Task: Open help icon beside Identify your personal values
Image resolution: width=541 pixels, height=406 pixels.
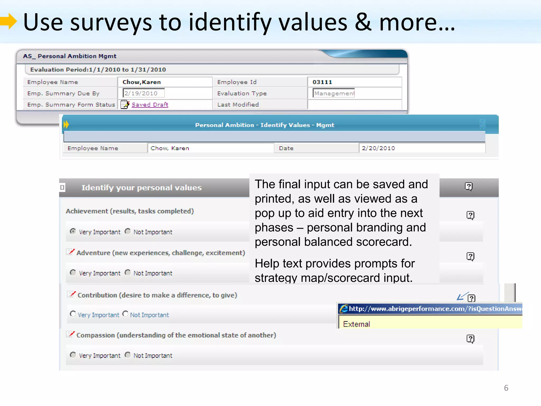Action: point(469,187)
